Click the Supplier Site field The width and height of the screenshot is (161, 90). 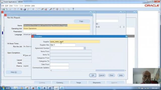(63, 45)
